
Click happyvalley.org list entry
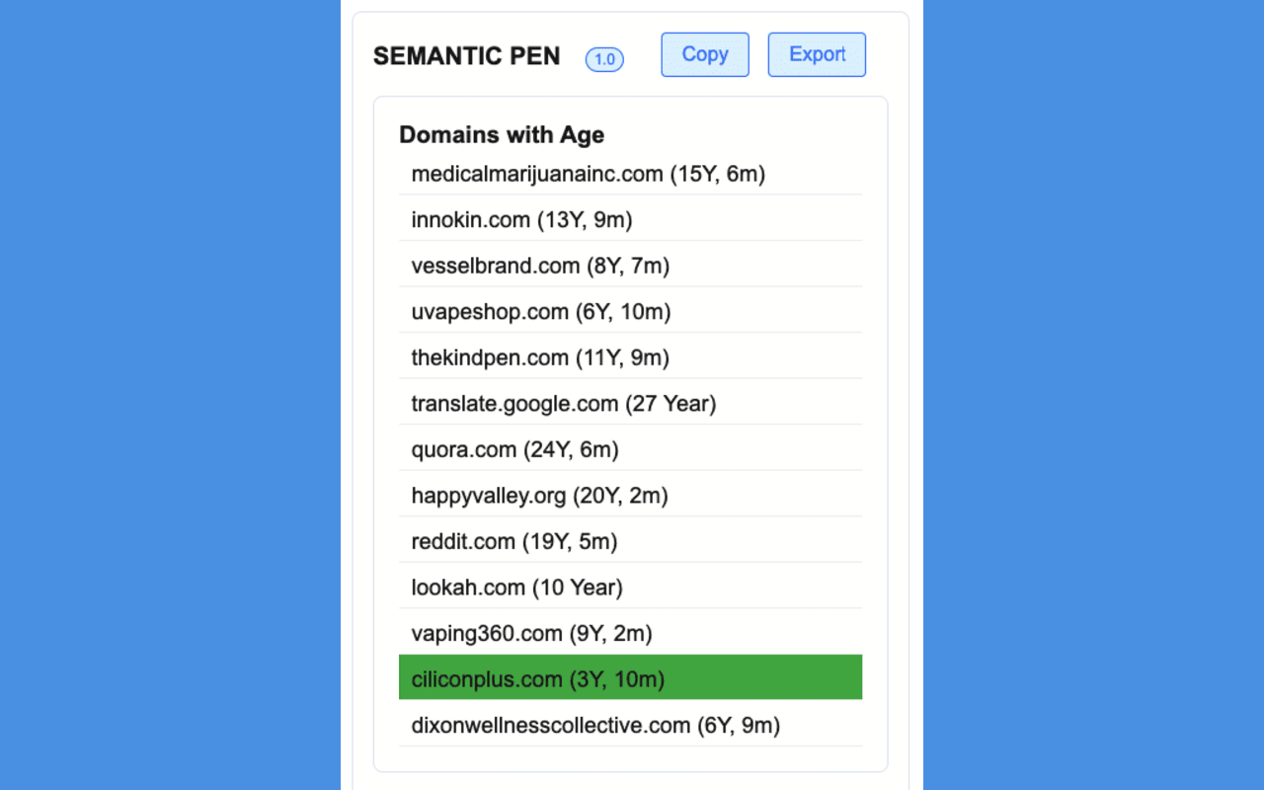tap(539, 496)
